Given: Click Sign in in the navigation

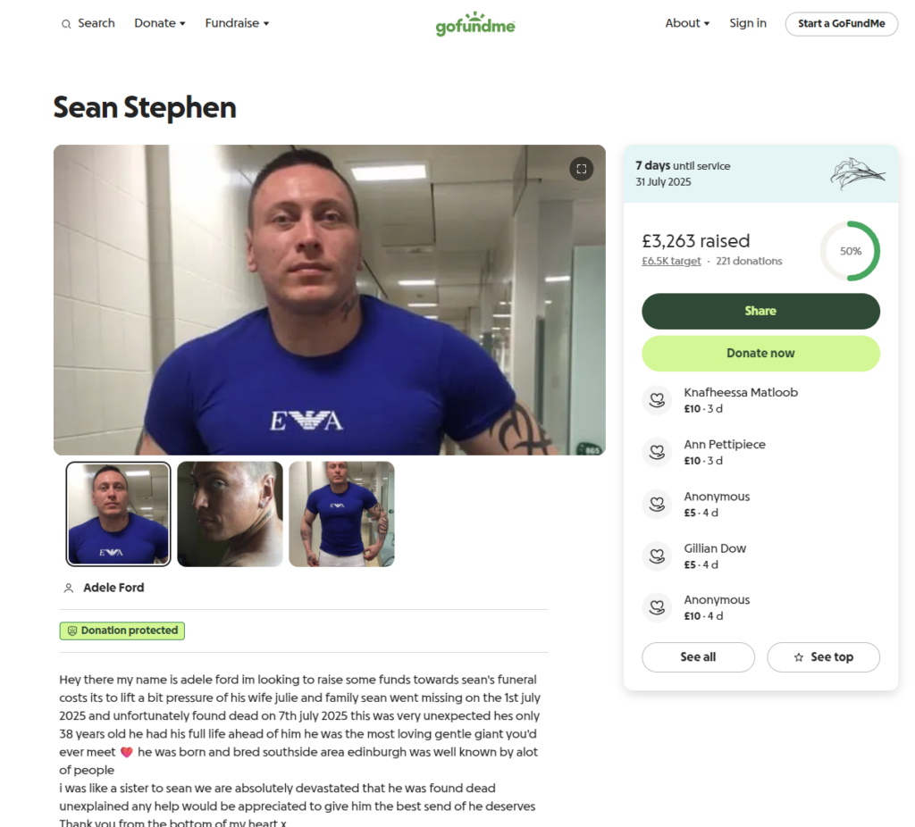Looking at the screenshot, I should (x=748, y=23).
